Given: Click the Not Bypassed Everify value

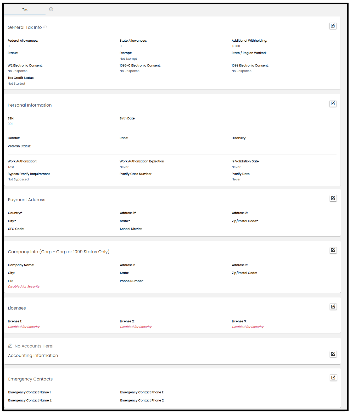Looking at the screenshot, I should (18, 179).
